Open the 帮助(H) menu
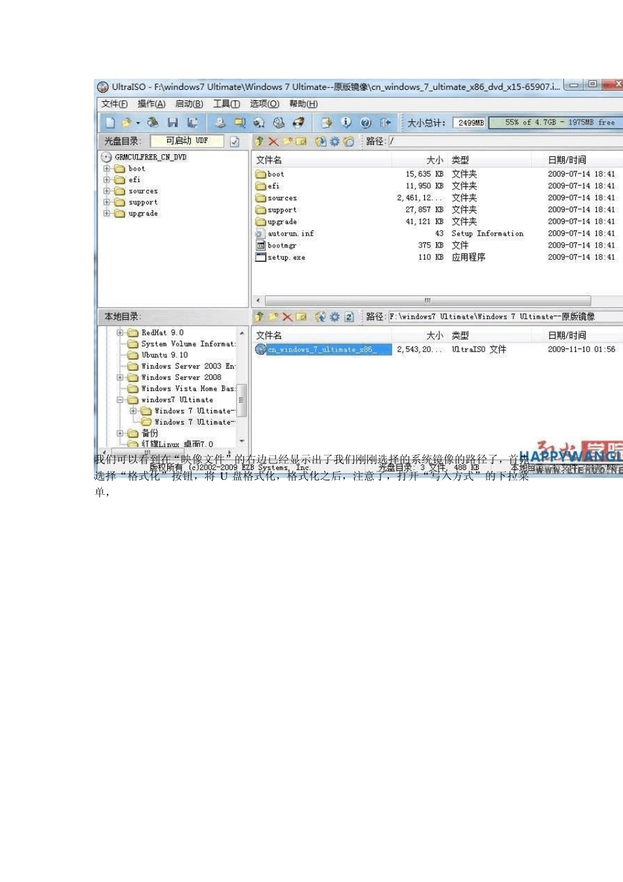This screenshot has width=623, height=882. click(x=304, y=104)
